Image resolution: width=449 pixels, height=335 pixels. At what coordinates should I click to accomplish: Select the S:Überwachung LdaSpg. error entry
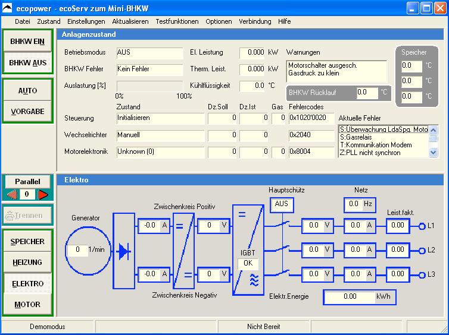click(384, 129)
